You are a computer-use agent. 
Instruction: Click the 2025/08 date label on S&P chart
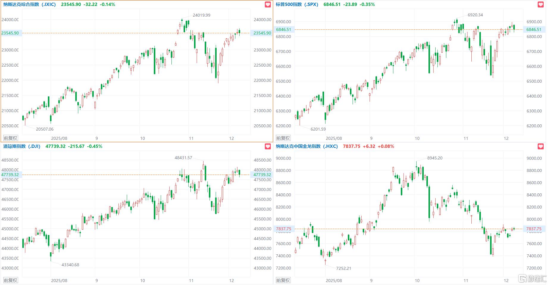click(334, 138)
